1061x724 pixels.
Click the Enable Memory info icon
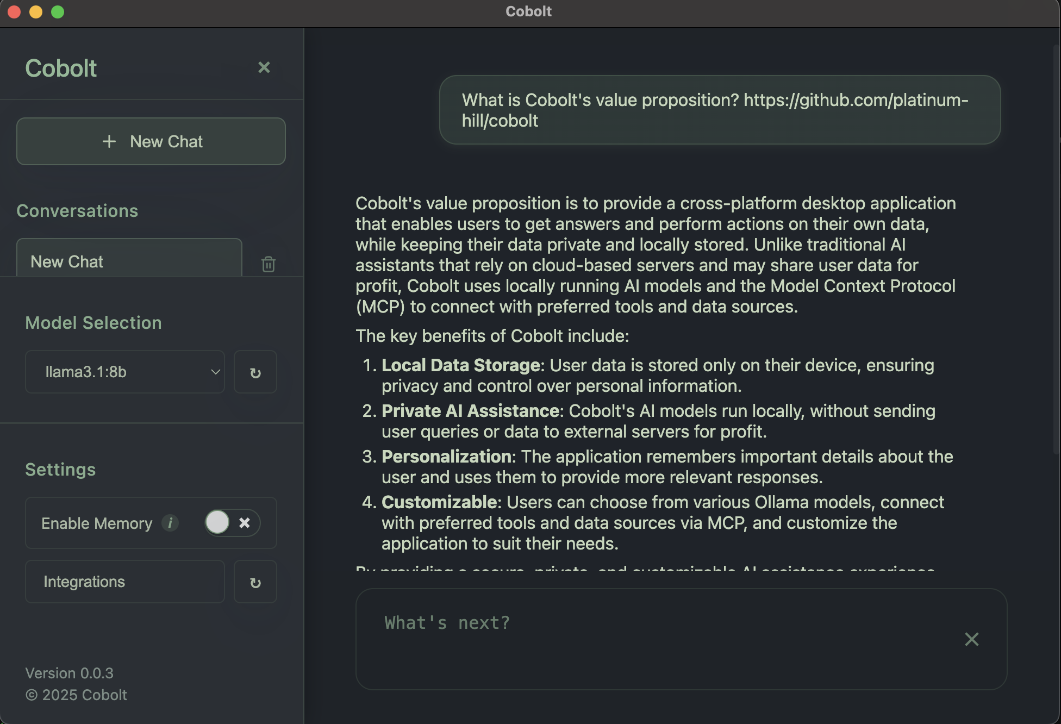[170, 523]
